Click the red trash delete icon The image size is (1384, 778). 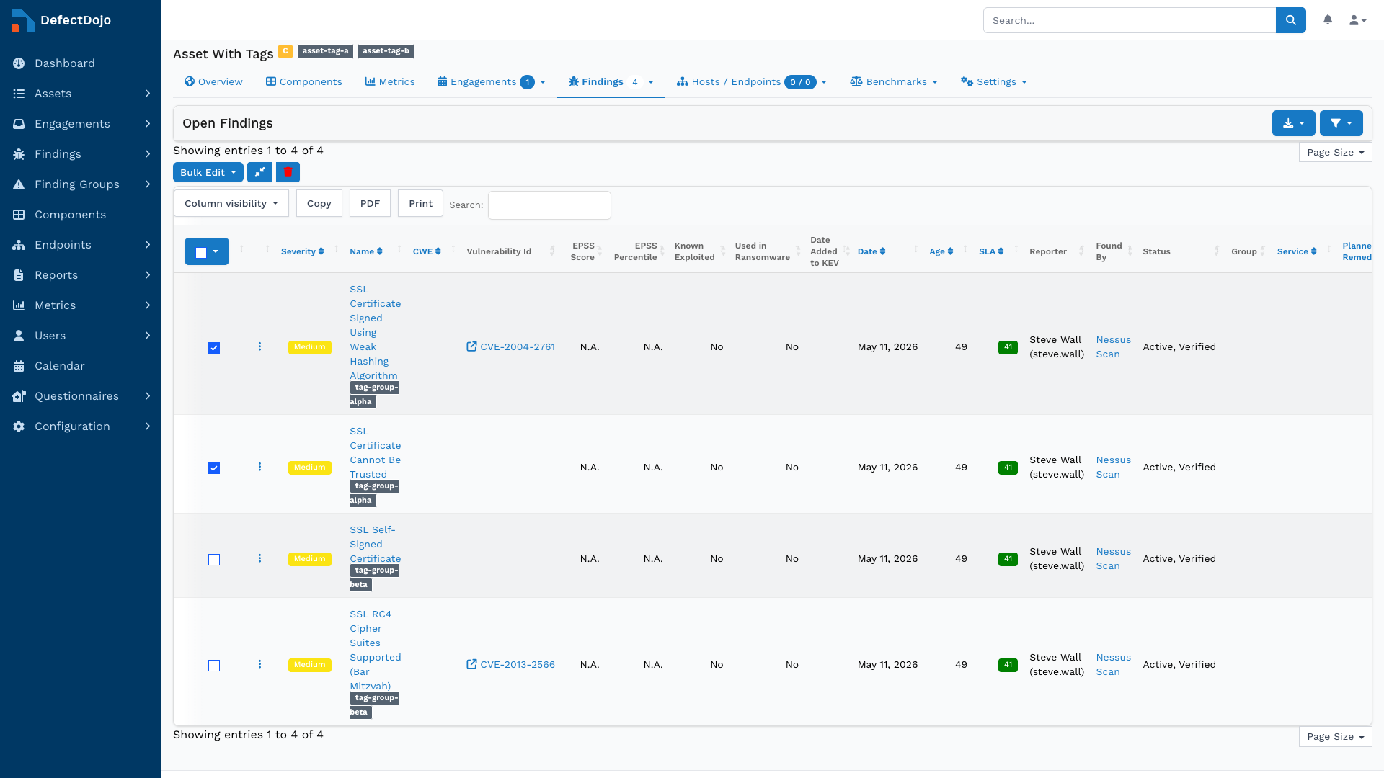(288, 172)
